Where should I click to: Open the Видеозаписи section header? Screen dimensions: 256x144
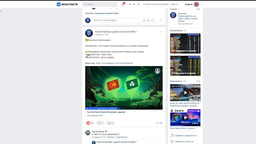pos(176,81)
